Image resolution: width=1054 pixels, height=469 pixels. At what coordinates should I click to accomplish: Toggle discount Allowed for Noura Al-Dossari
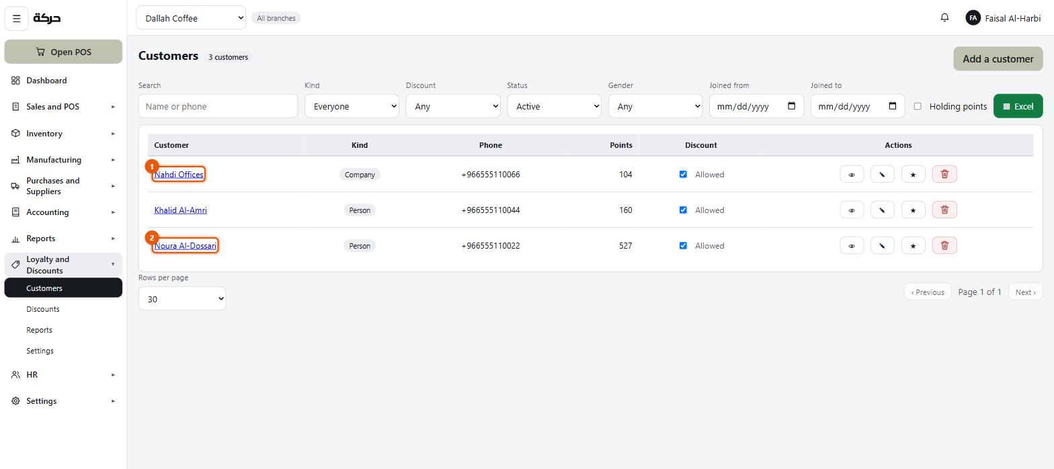[683, 245]
